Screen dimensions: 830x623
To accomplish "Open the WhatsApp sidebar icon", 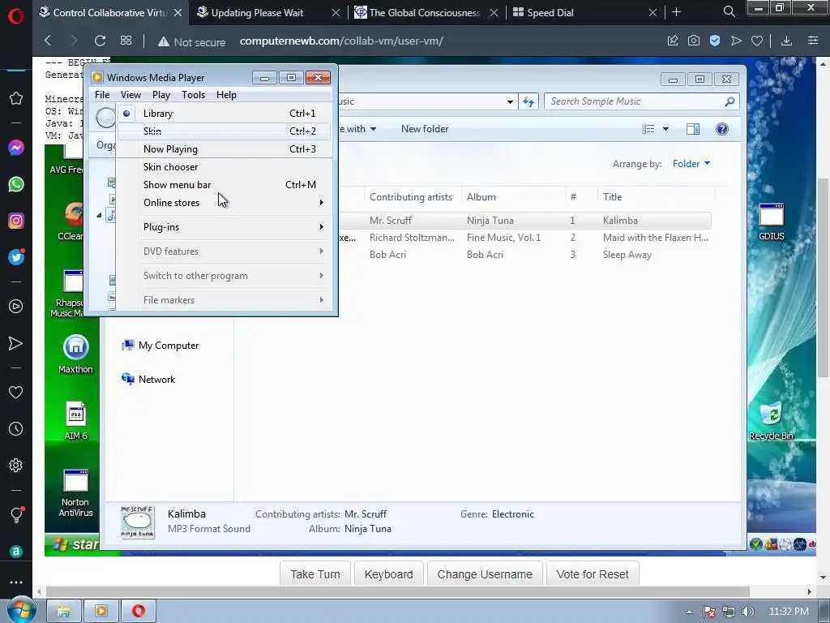I will pos(16,184).
